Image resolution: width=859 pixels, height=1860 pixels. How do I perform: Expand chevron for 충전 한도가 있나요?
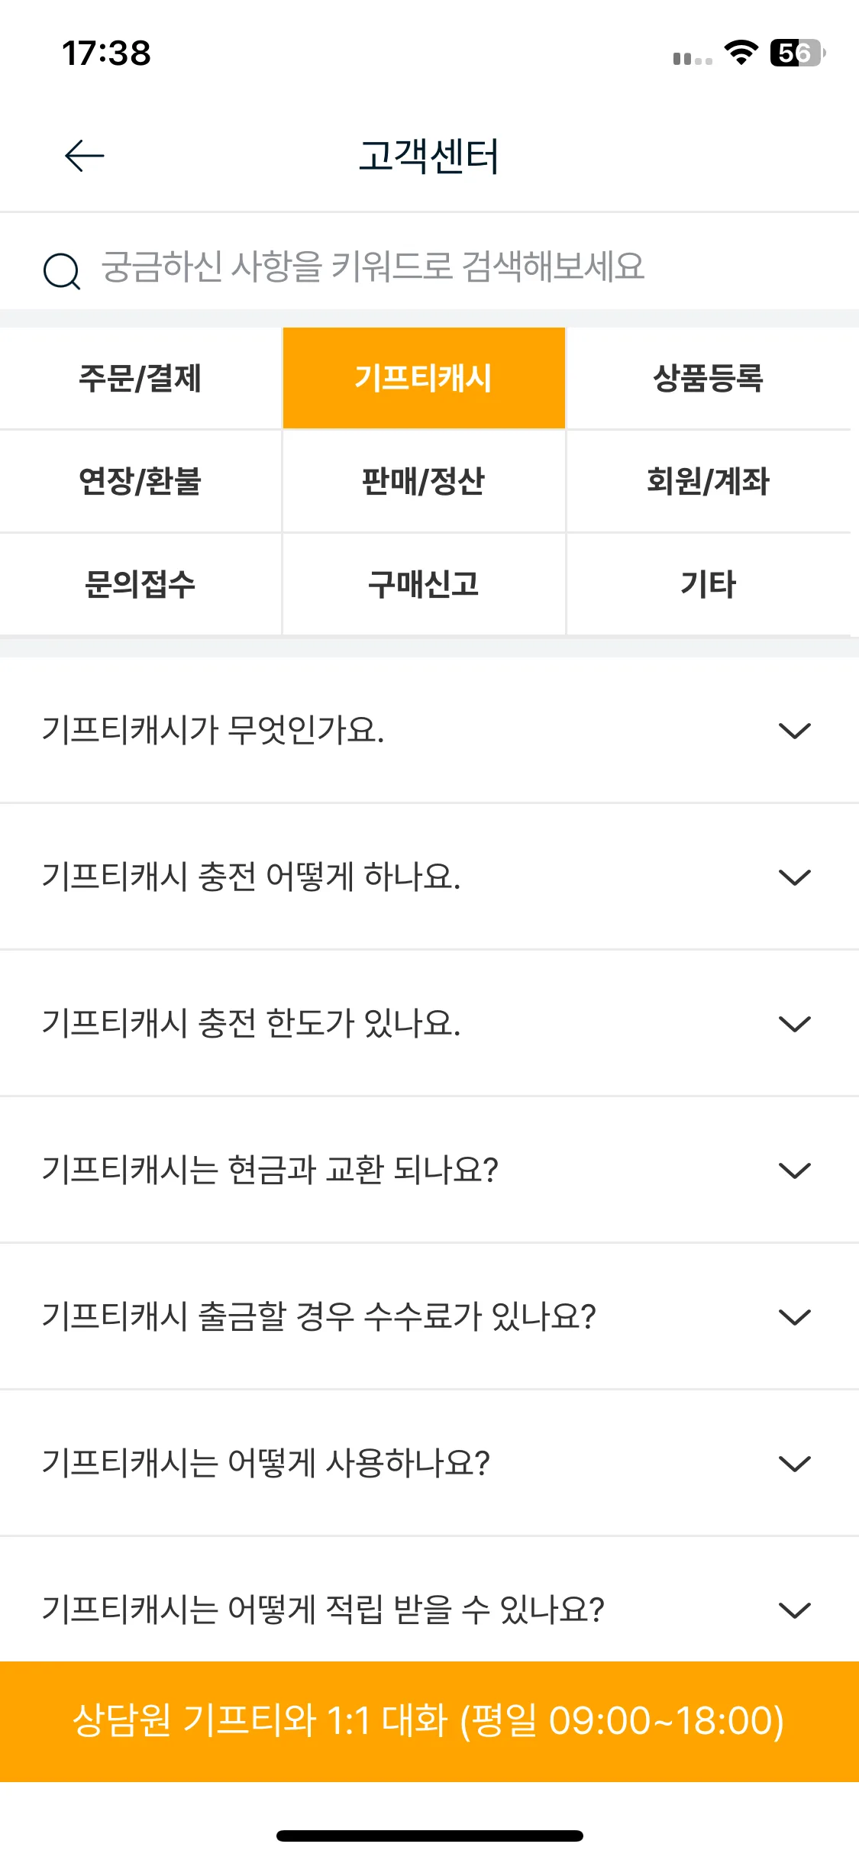(794, 1024)
